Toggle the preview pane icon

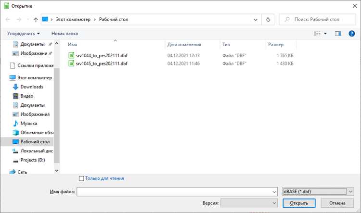338,34
